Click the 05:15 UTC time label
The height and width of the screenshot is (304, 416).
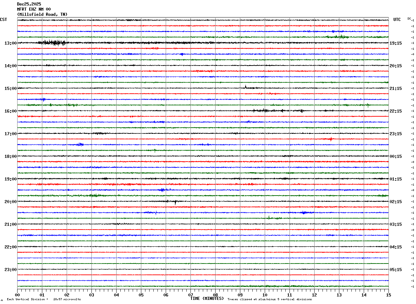click(x=395, y=270)
